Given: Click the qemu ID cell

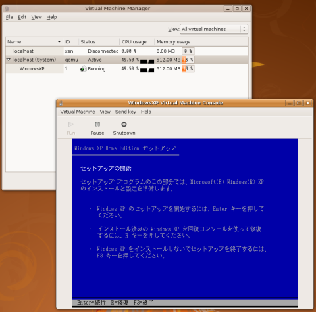Looking at the screenshot, I should point(71,60).
